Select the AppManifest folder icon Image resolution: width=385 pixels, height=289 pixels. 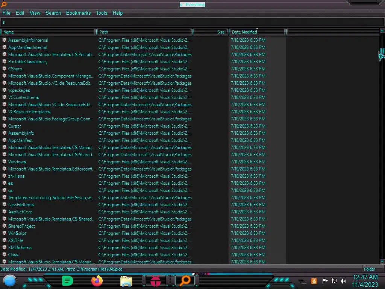(5, 140)
